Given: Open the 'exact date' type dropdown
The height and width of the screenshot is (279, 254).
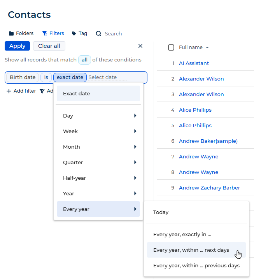Looking at the screenshot, I should pyautogui.click(x=70, y=77).
